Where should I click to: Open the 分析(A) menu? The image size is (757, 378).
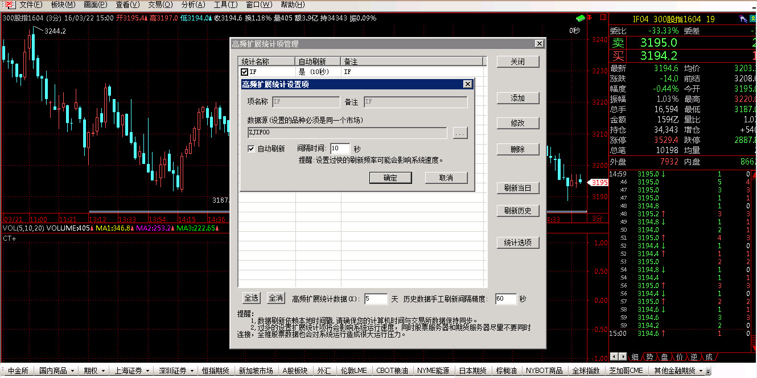(192, 5)
